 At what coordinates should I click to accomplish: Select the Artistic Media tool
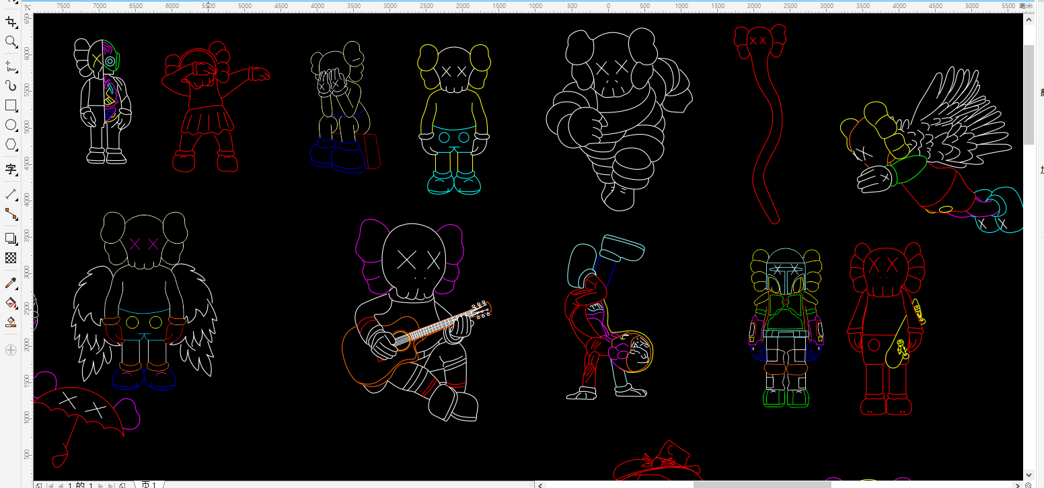click(11, 85)
